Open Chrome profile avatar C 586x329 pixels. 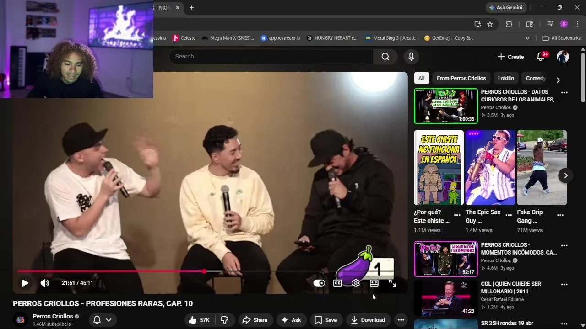pyautogui.click(x=564, y=24)
